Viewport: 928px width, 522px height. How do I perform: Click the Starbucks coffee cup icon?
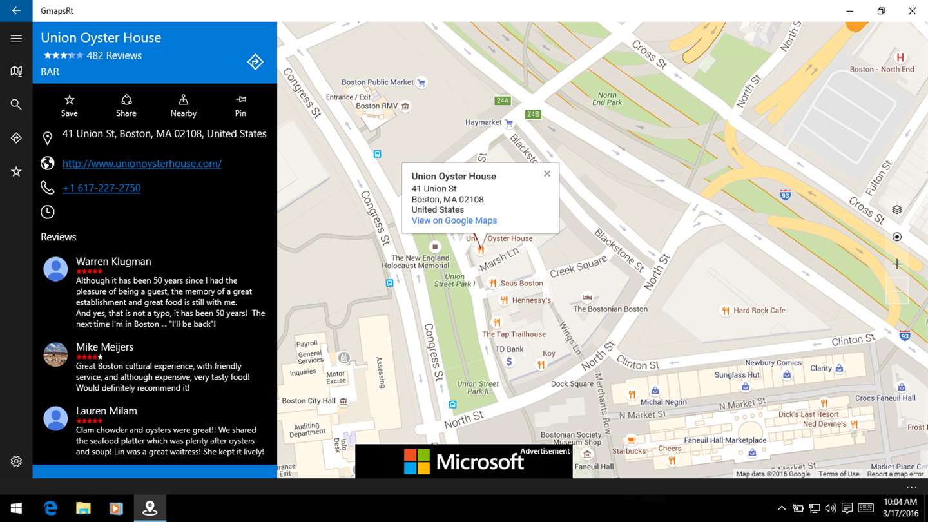point(632,440)
